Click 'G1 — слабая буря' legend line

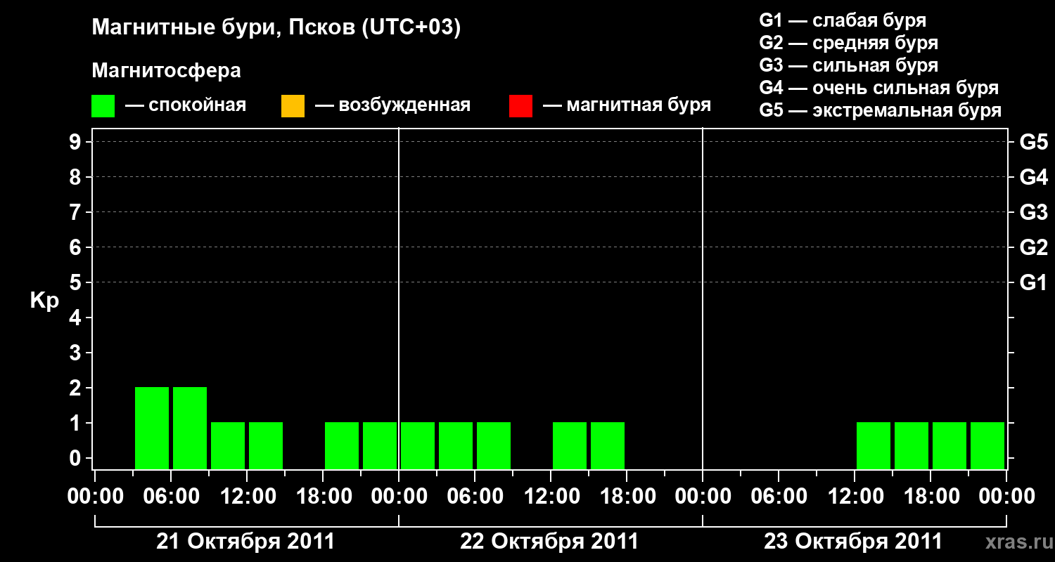843,20
